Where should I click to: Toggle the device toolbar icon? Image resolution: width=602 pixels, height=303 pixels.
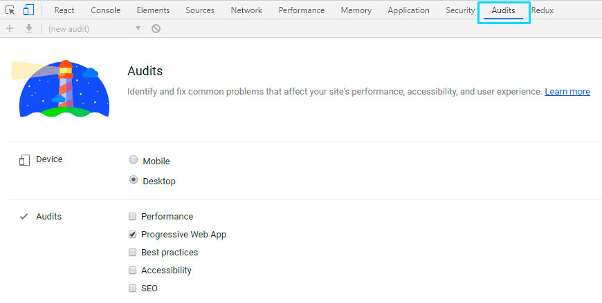click(28, 10)
